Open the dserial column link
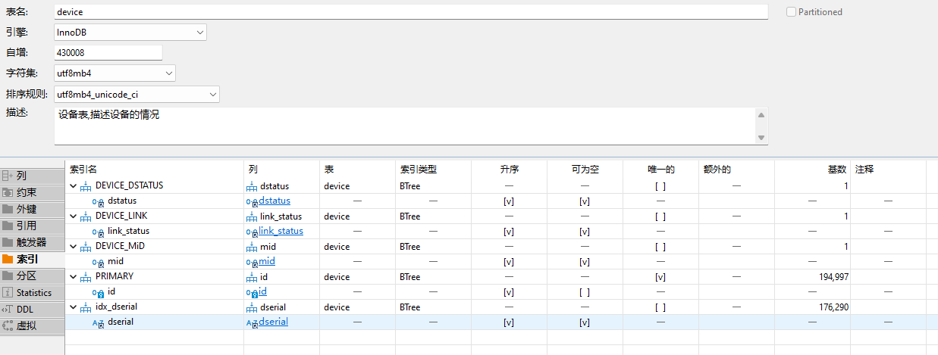 coord(273,322)
